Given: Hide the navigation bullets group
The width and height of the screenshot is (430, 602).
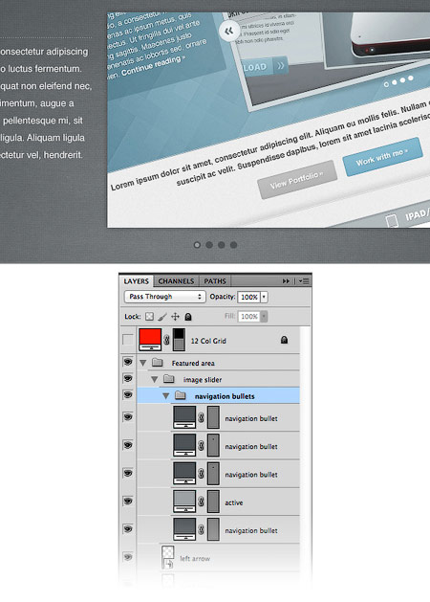Looking at the screenshot, I should (128, 395).
